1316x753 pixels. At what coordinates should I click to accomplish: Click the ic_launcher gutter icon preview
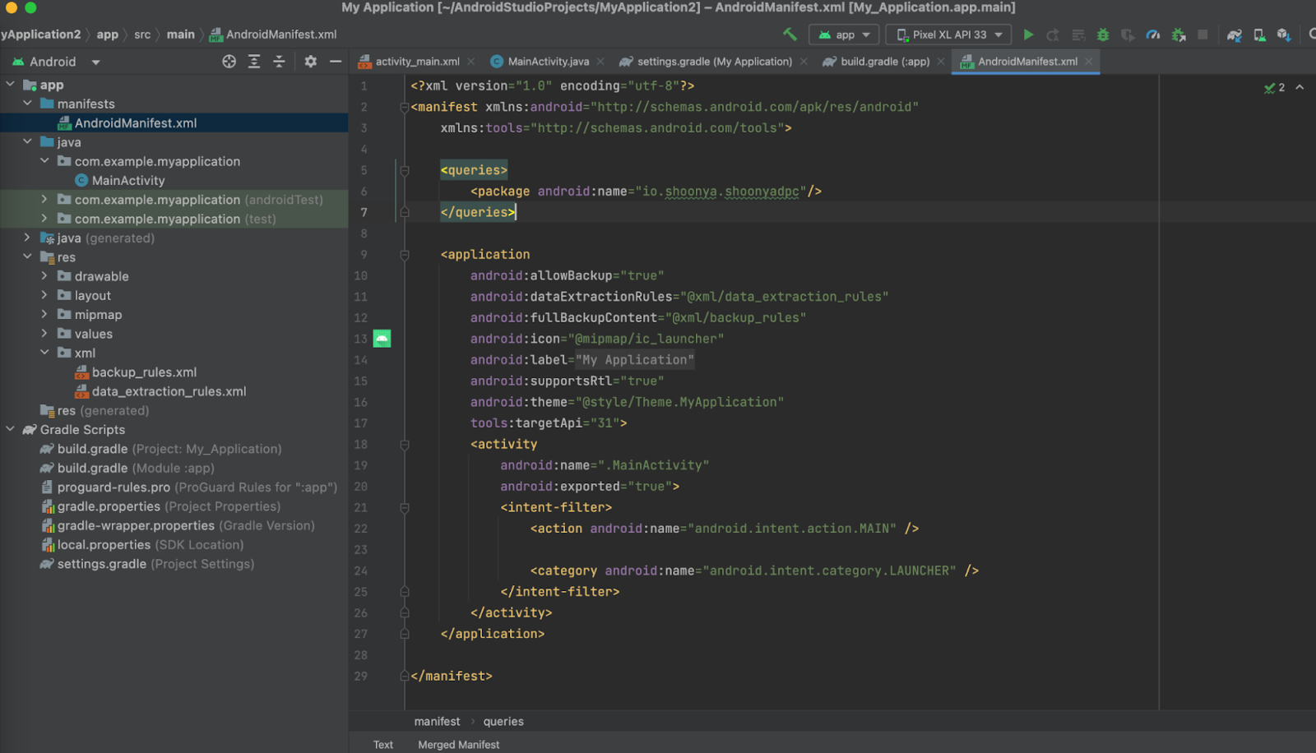pos(382,339)
